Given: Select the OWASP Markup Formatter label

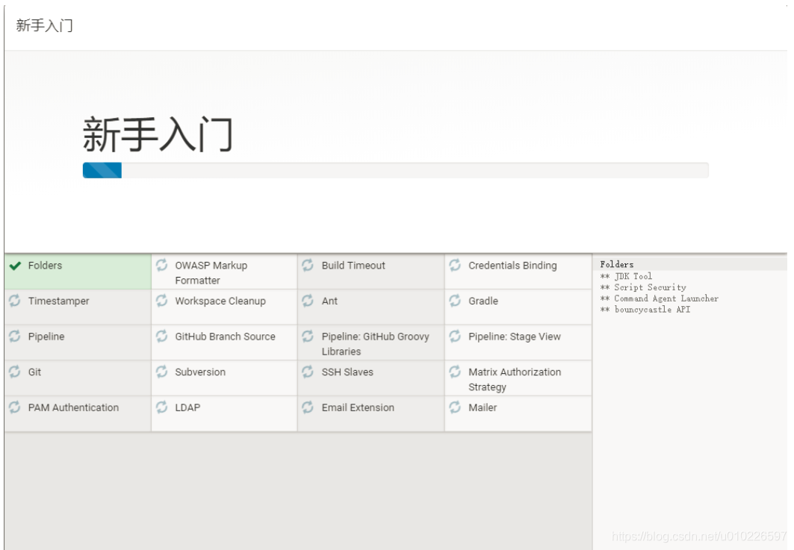Looking at the screenshot, I should click(211, 272).
